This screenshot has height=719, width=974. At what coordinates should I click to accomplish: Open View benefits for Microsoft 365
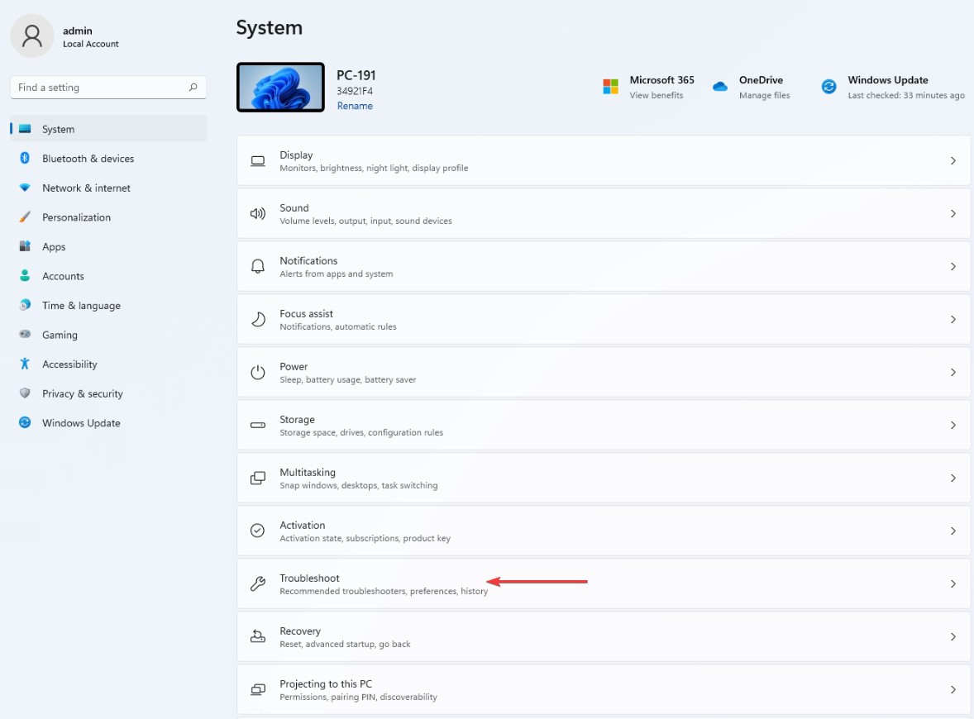point(661,95)
